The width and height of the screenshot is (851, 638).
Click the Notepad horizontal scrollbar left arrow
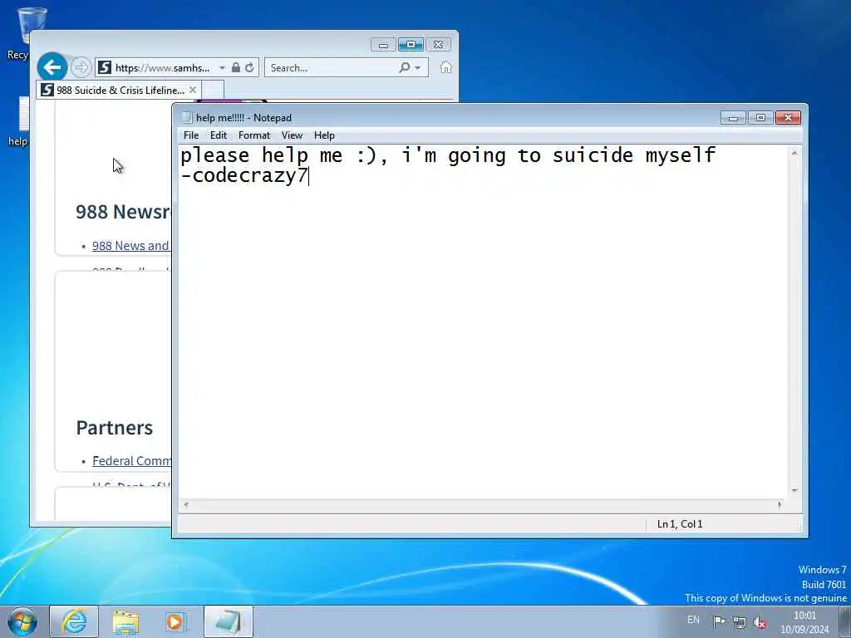tap(186, 504)
